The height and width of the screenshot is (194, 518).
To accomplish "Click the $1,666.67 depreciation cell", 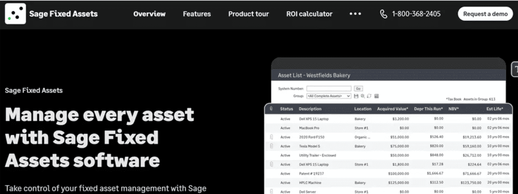I will point(435,173).
